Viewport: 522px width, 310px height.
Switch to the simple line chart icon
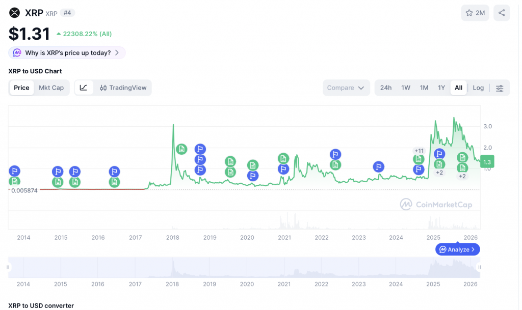click(84, 88)
